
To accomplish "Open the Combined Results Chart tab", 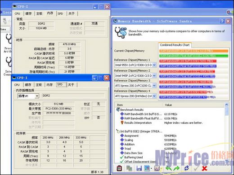I will pyautogui.click(x=175, y=45).
